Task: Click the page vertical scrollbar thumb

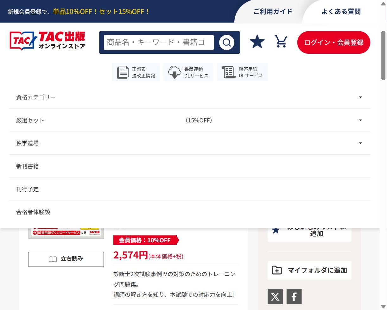Action: pos(383,55)
